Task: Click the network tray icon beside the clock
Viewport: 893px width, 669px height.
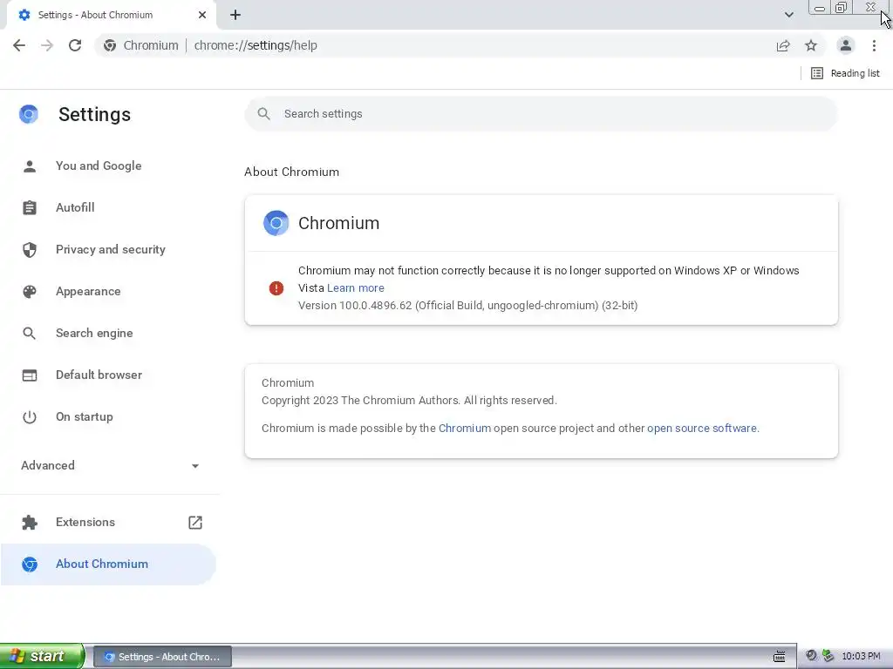Action: pos(828,656)
